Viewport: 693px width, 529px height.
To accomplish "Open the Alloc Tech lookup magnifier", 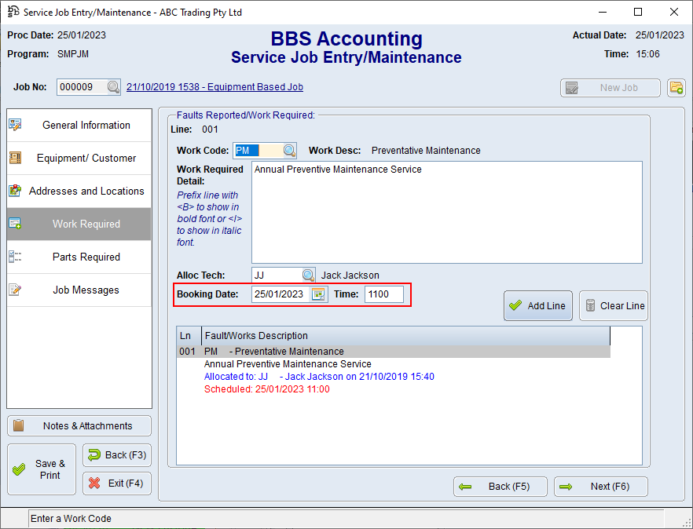I will tap(306, 275).
